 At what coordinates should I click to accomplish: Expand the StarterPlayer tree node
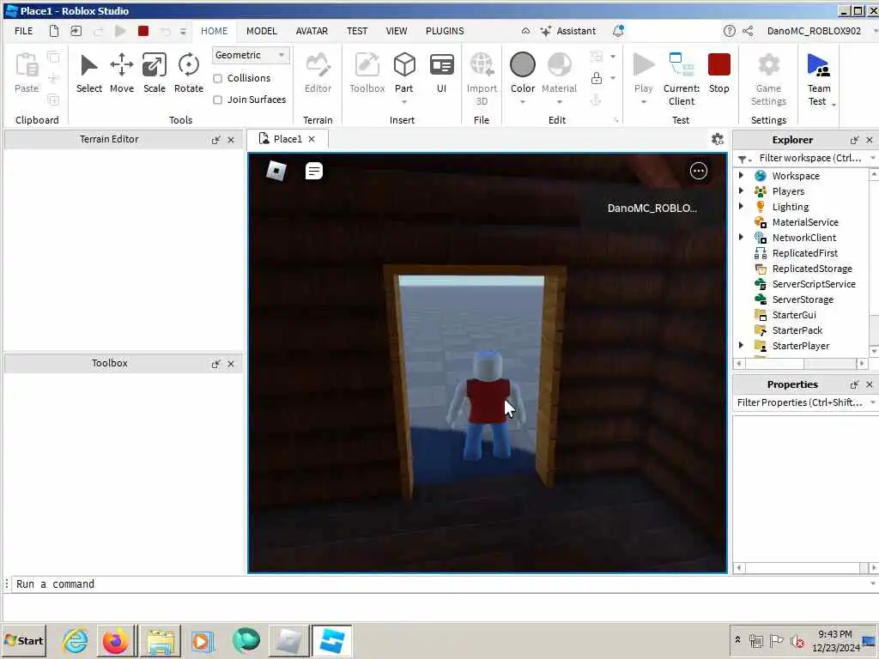click(x=741, y=345)
